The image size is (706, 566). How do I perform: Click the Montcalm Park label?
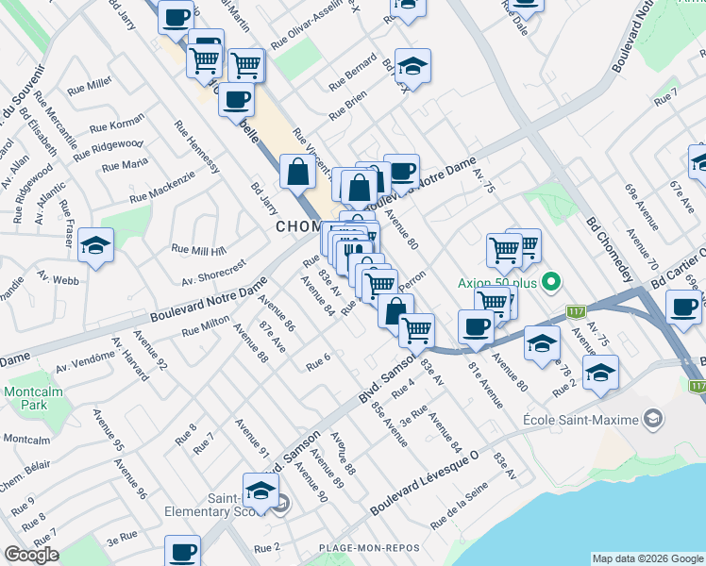click(34, 398)
